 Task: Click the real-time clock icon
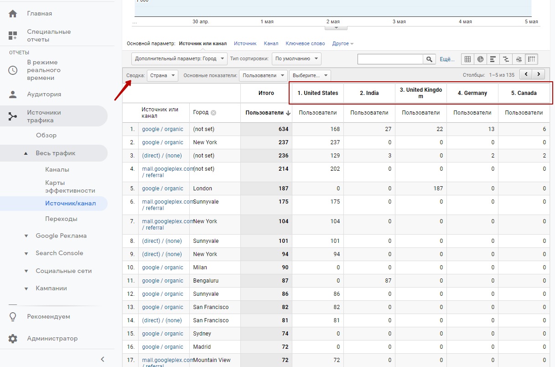click(x=13, y=70)
